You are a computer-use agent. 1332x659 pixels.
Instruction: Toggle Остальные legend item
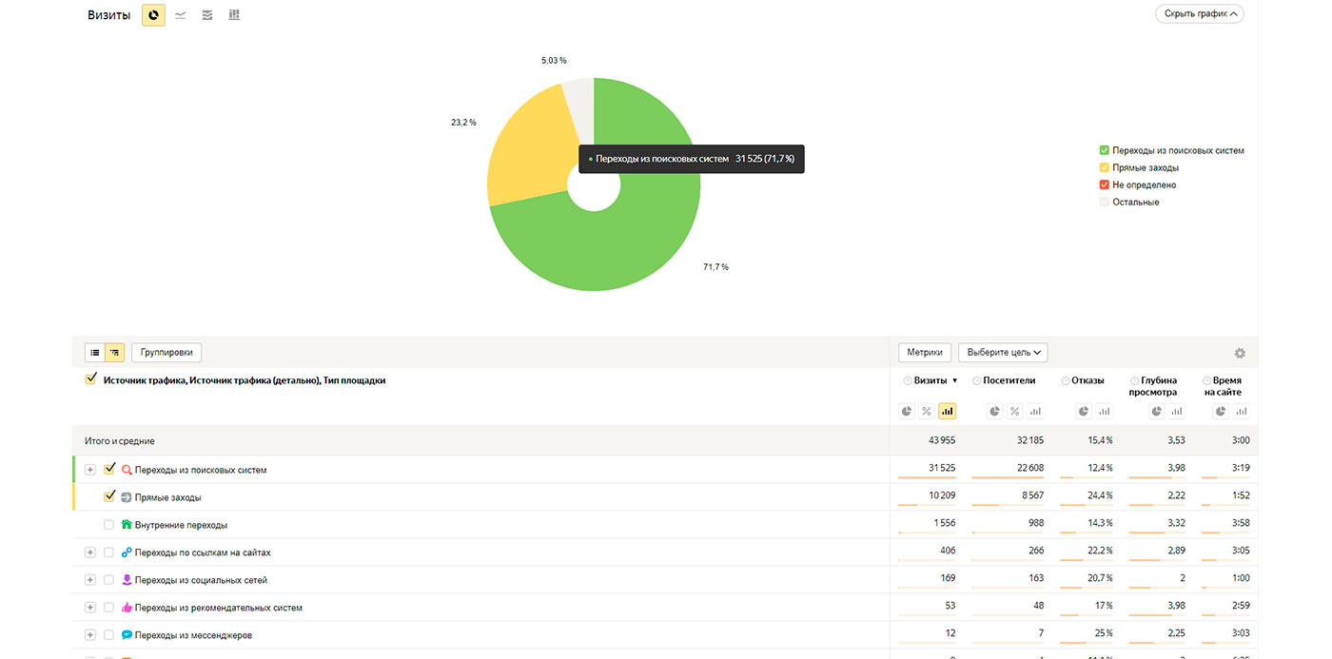[x=1129, y=202]
